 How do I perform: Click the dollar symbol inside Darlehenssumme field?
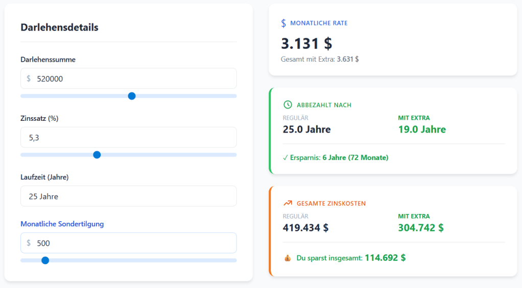pos(29,78)
